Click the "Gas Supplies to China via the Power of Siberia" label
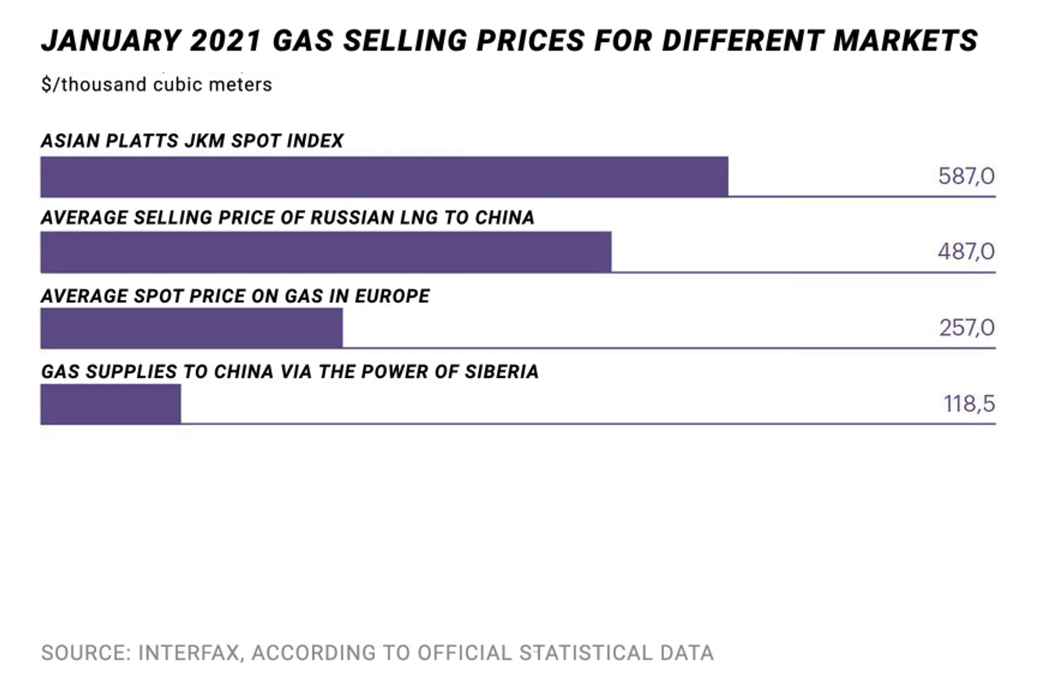1039x674 pixels. click(290, 372)
